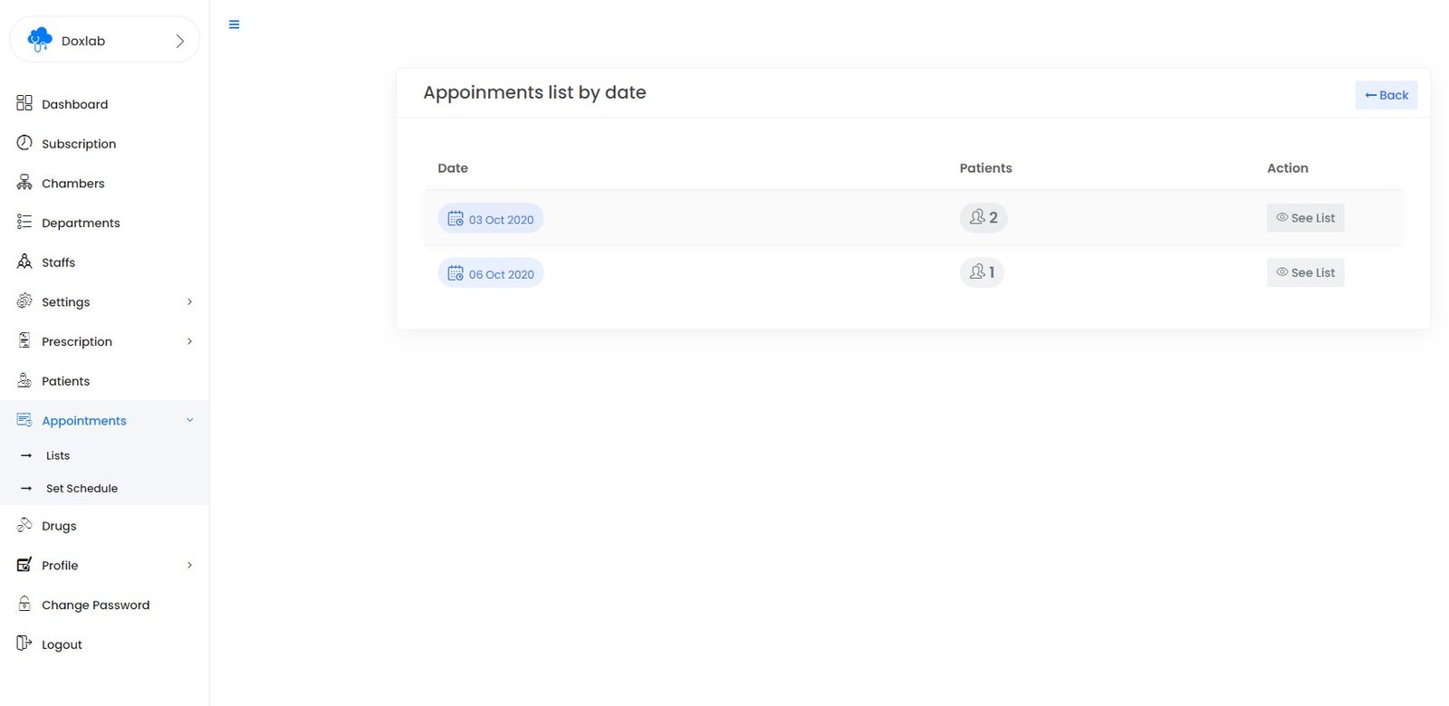Collapse the Appointments submenu chevron
The image size is (1449, 706).
(189, 420)
